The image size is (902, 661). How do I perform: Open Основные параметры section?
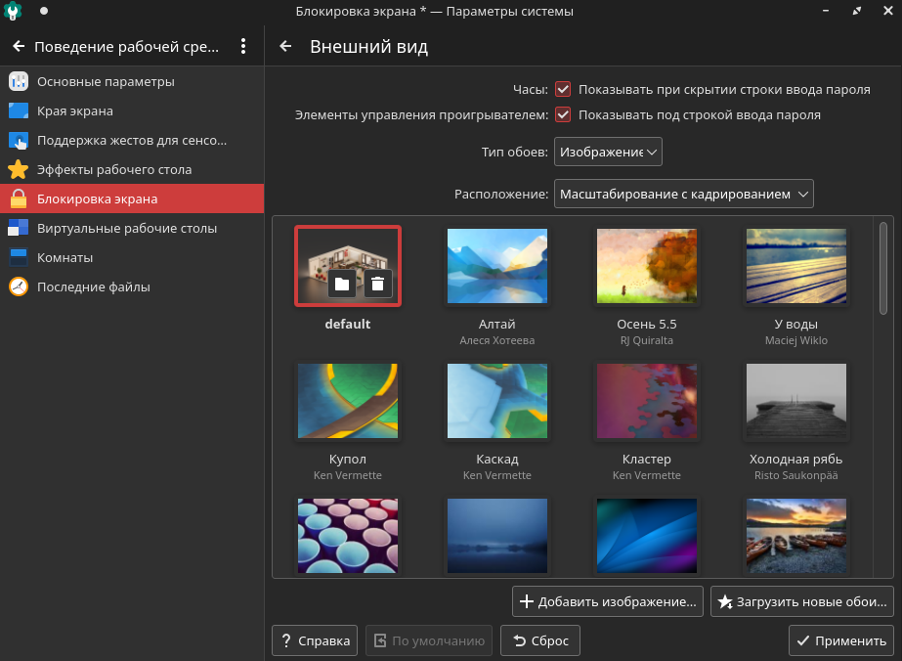(x=106, y=81)
